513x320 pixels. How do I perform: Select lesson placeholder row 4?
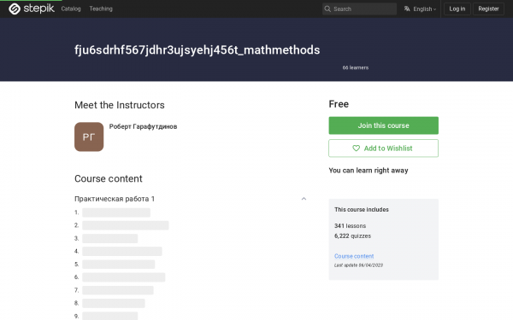click(x=122, y=251)
